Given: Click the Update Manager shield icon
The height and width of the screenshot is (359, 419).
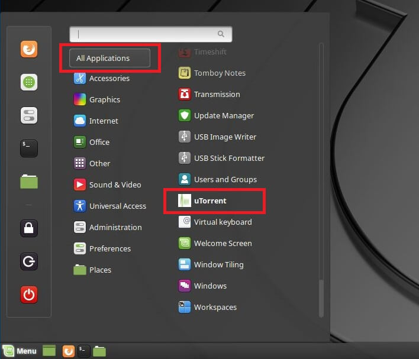Looking at the screenshot, I should coord(185,115).
